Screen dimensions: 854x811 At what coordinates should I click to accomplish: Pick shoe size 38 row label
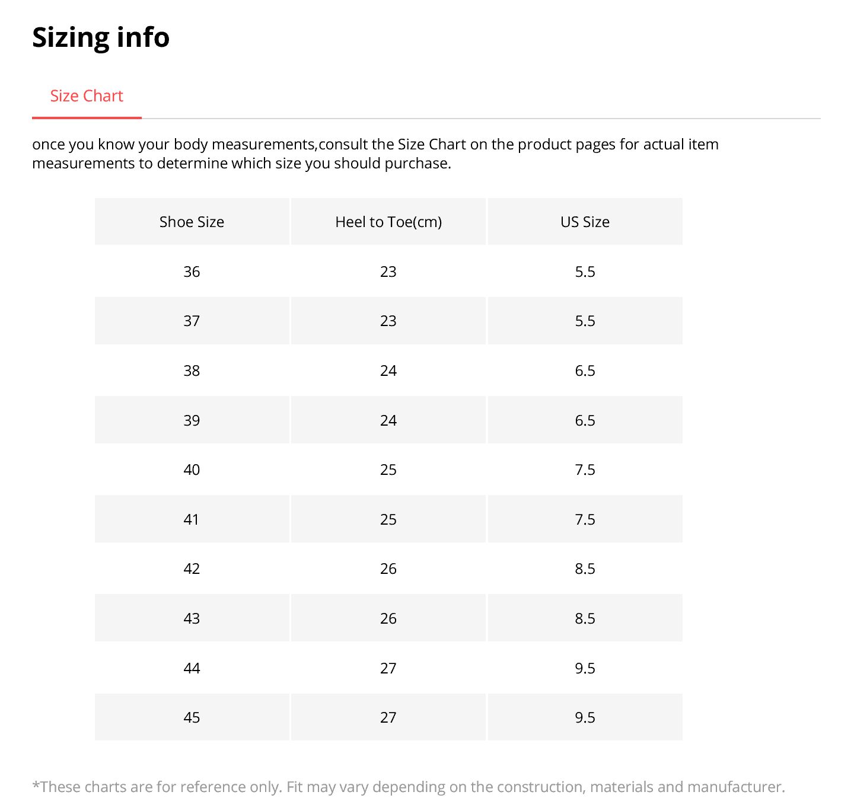coord(192,371)
